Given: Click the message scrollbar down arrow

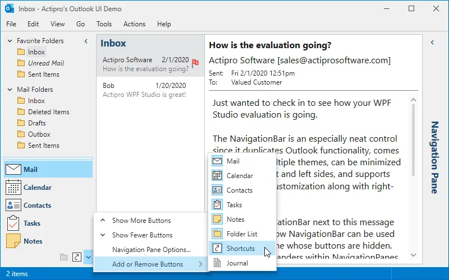Looking at the screenshot, I should (413, 255).
